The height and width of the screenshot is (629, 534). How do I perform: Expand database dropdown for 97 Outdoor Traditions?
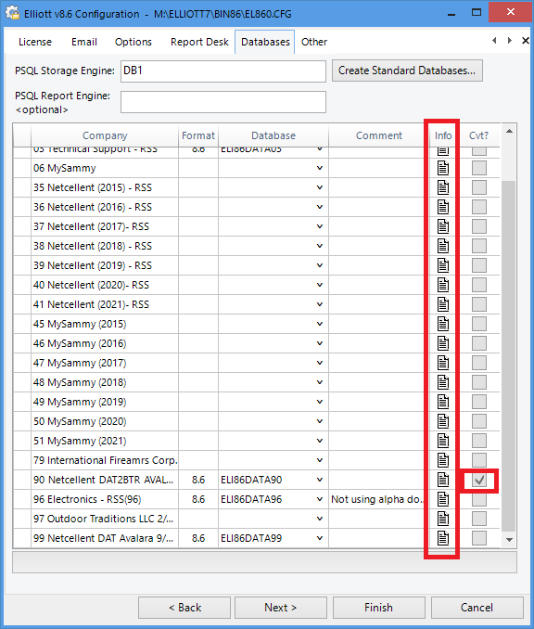(x=320, y=519)
